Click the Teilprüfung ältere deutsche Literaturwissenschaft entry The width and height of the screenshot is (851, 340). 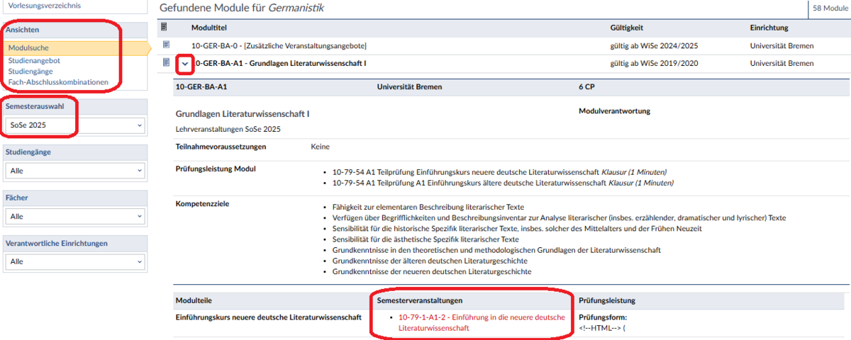tap(502, 183)
